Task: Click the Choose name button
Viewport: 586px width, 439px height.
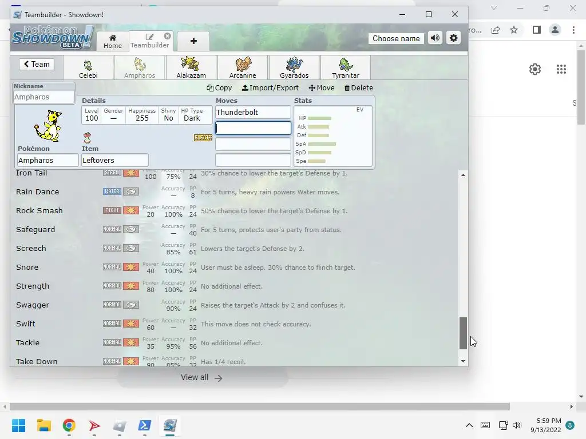Action: pos(396,38)
